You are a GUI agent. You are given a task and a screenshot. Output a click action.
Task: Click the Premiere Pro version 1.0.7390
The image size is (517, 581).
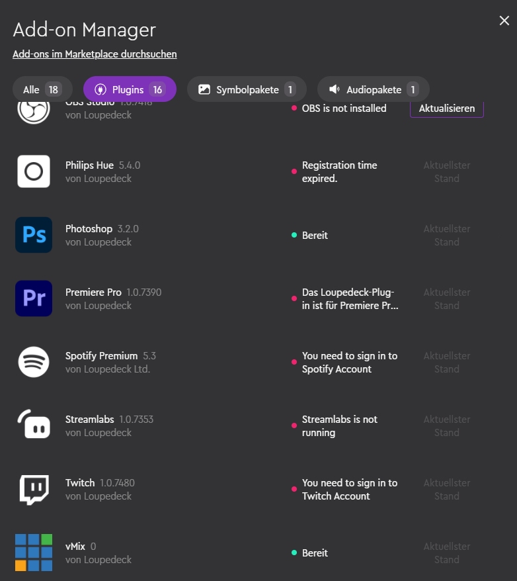point(144,292)
